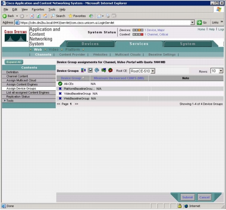This screenshot has width=226, height=210.
Task: Open the History icon in IE toolbar
Action: coord(91,16)
